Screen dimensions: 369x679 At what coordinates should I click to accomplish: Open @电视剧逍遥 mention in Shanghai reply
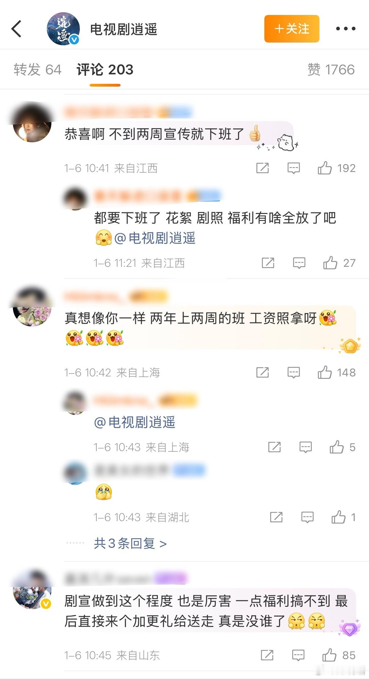135,422
